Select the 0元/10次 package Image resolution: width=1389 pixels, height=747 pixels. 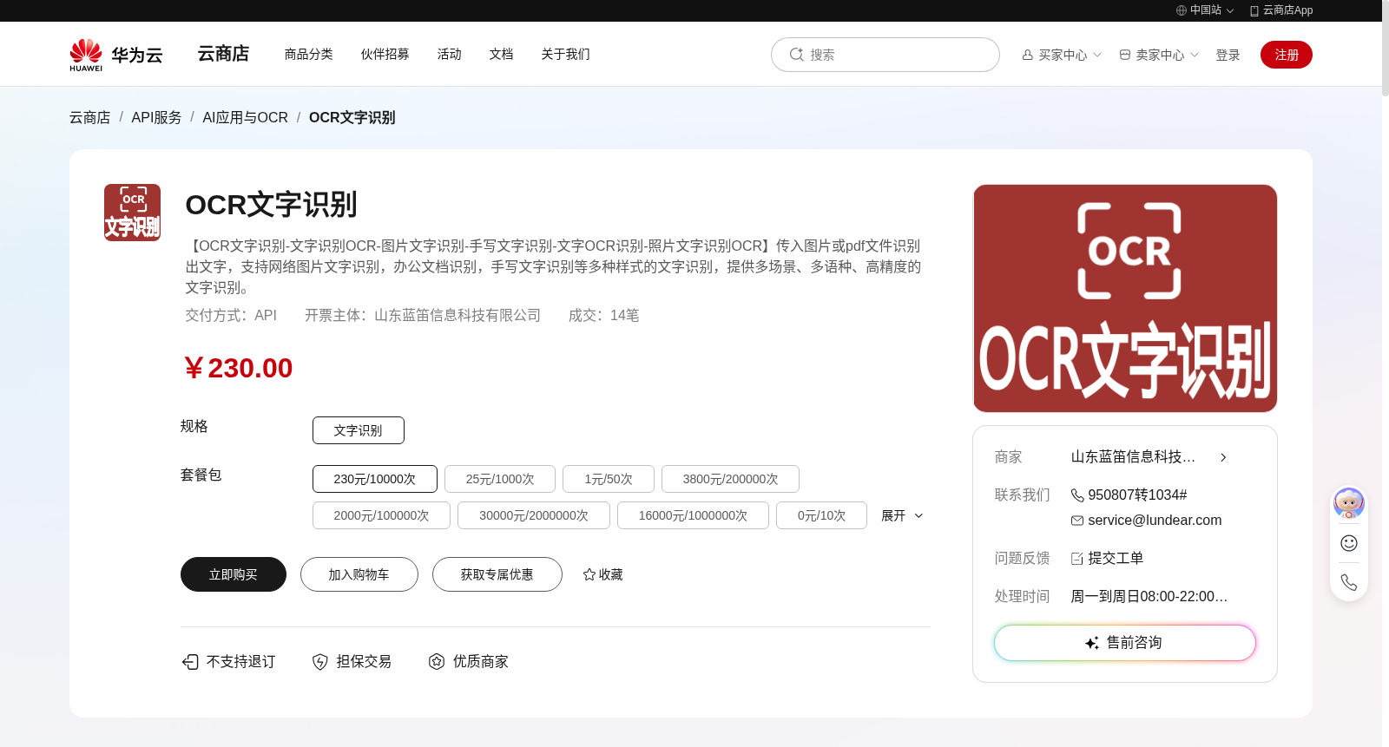(821, 515)
